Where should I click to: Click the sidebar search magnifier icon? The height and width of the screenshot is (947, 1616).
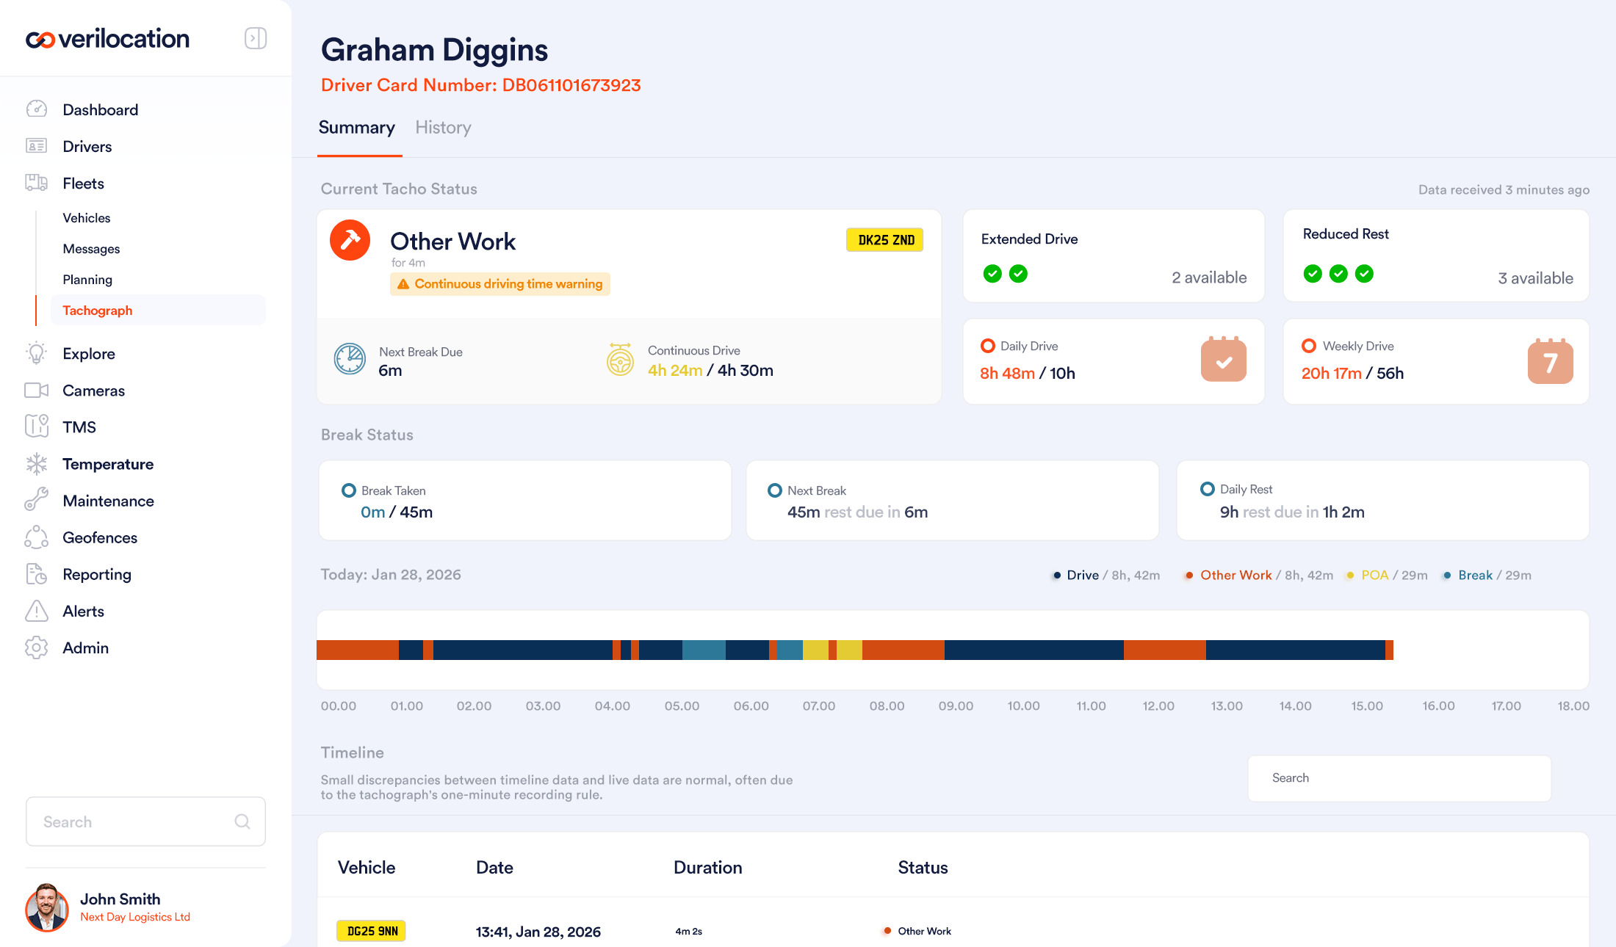tap(242, 821)
